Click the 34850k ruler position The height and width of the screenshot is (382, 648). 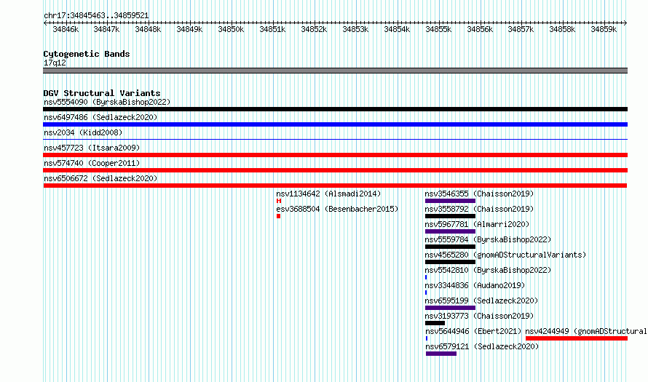click(x=231, y=29)
